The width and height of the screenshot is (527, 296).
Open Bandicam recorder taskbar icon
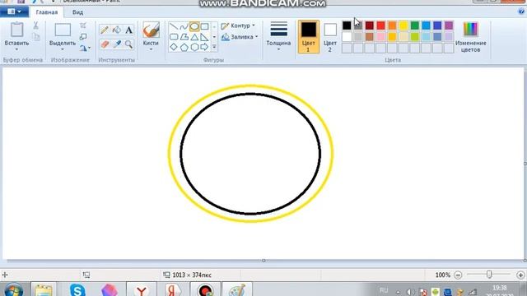(x=205, y=290)
